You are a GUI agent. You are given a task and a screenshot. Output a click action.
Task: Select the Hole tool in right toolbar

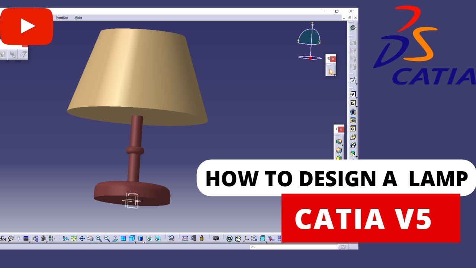coord(353,128)
